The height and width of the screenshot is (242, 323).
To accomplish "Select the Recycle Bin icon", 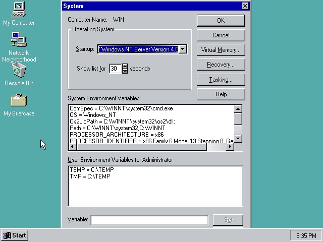I will click(19, 71).
